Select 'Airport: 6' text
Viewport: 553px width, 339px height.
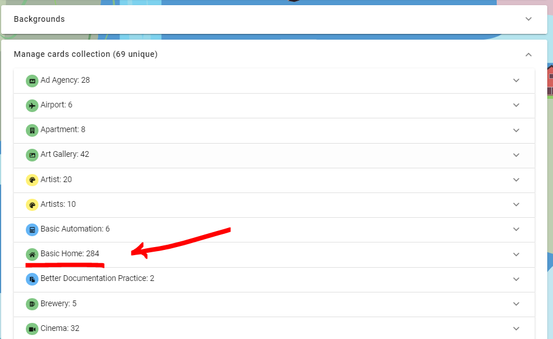[x=56, y=105]
